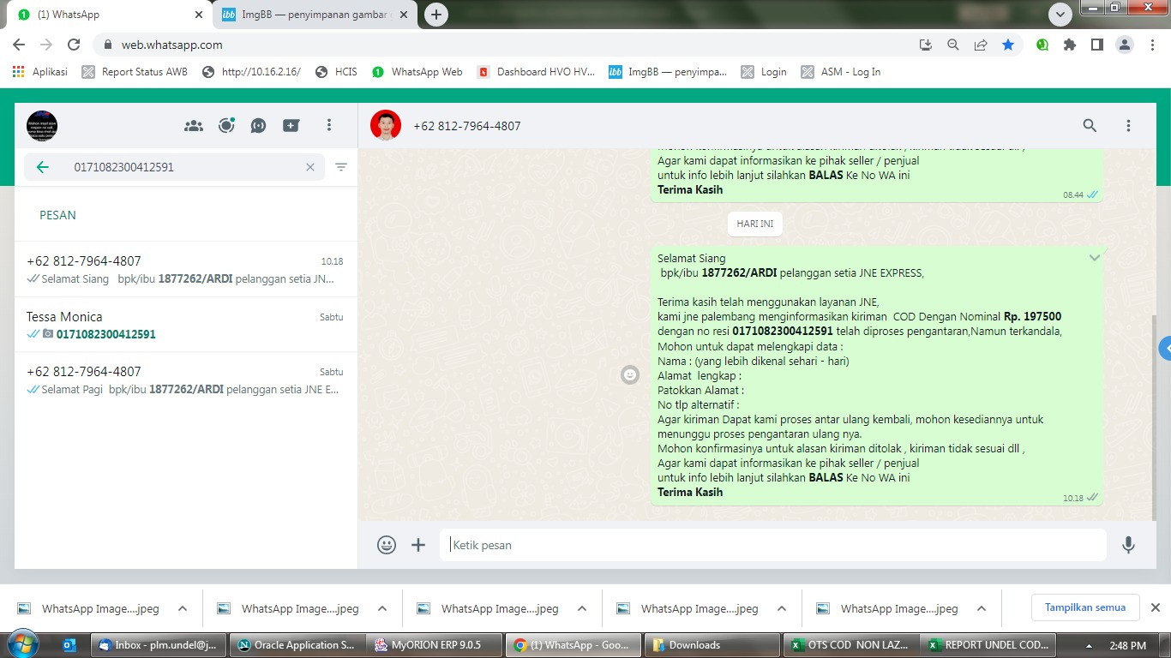The image size is (1171, 658).
Task: Open Chrome tab search dropdown
Action: 1061,15
